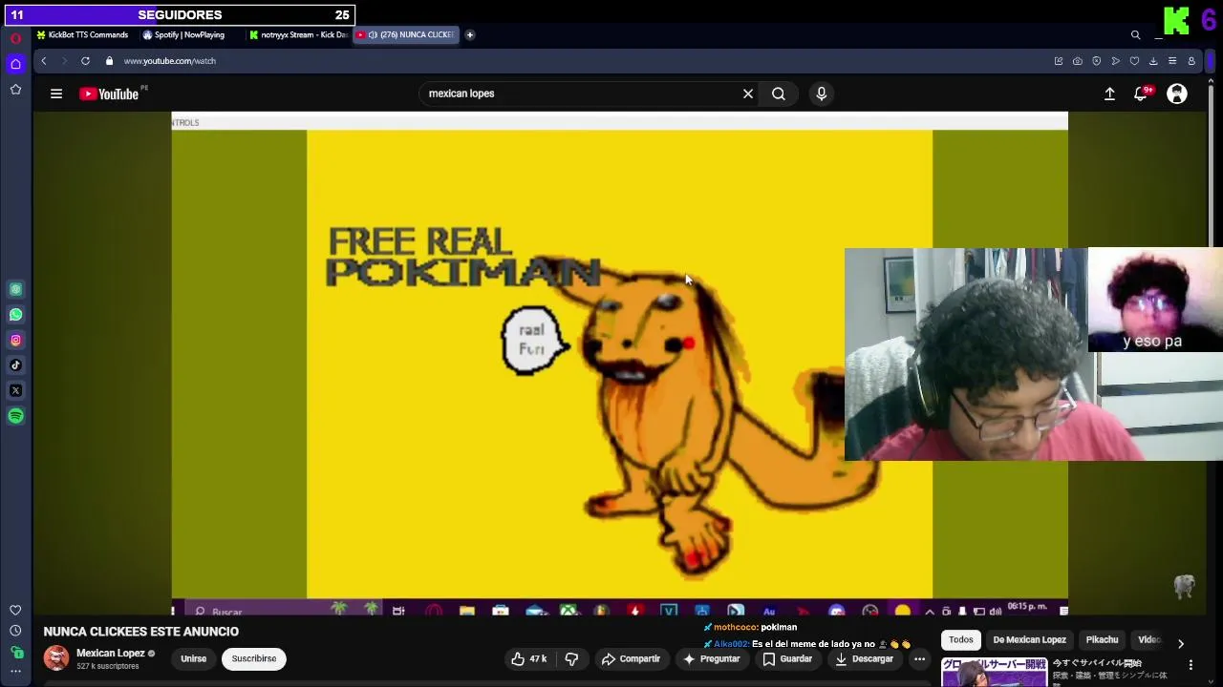The width and height of the screenshot is (1223, 687).
Task: Open the ad blocker shield icon
Action: [x=1096, y=61]
